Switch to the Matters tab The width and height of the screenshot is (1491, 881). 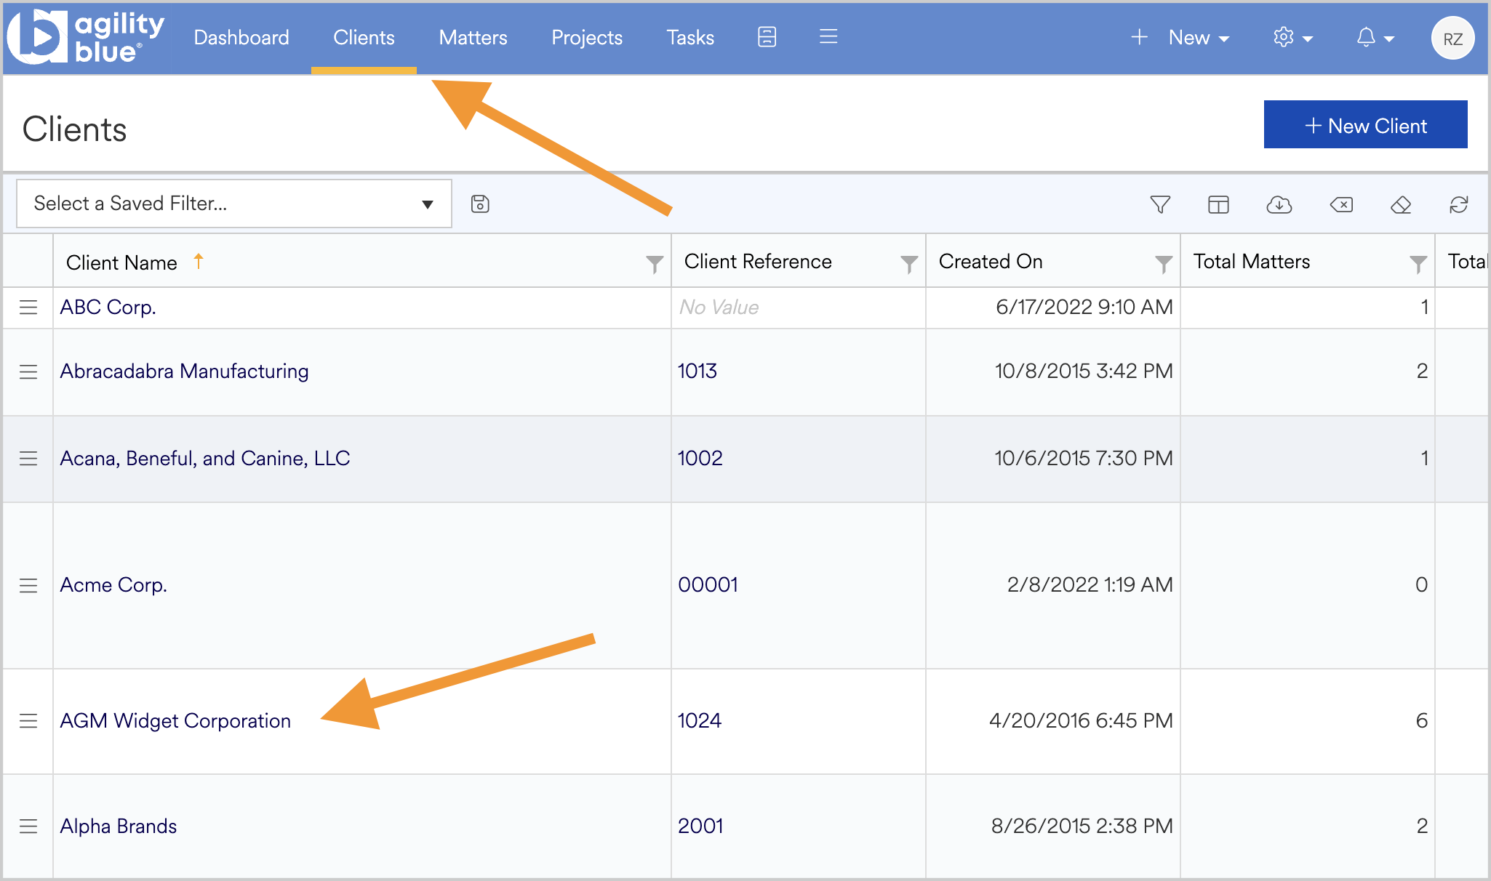point(473,38)
